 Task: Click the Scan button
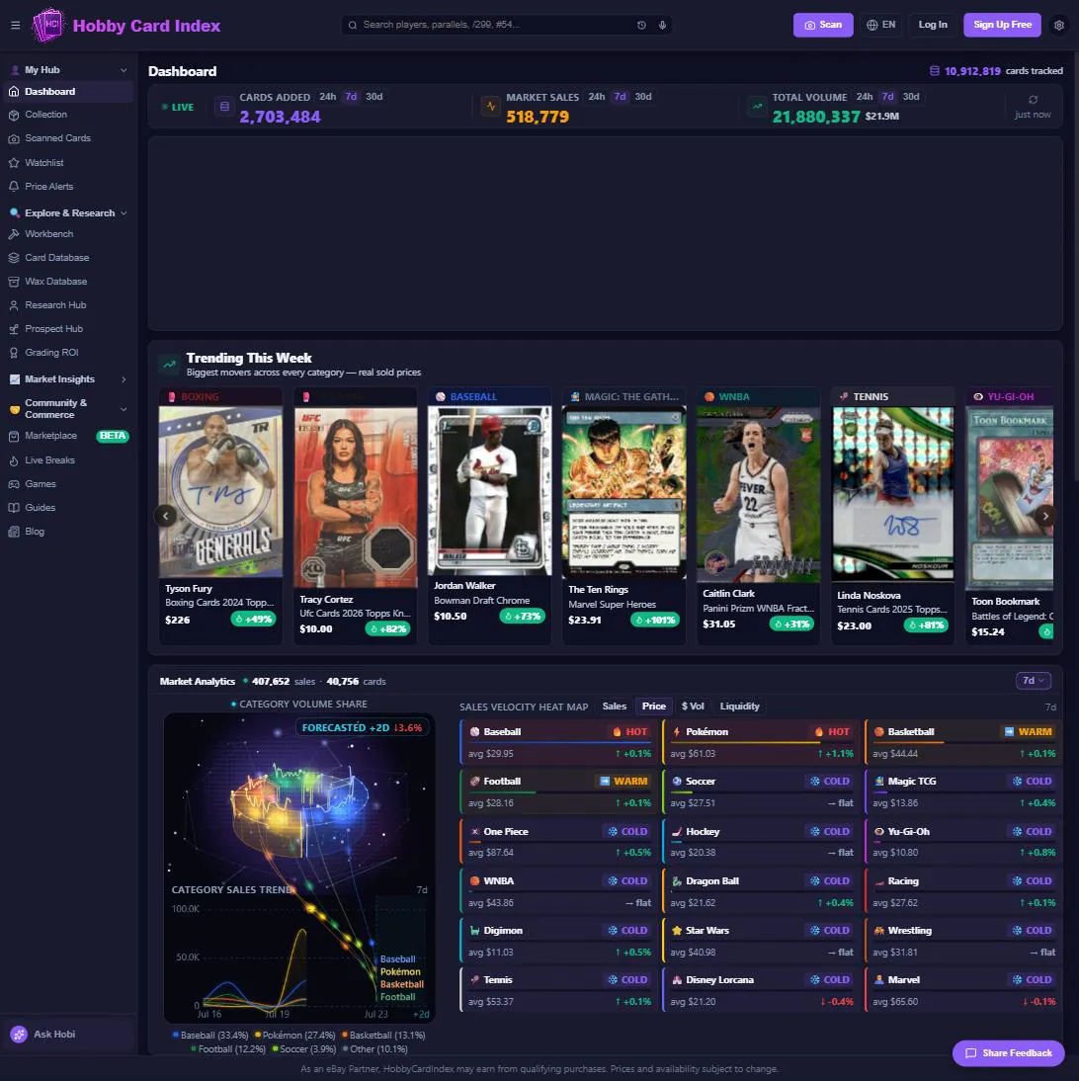[x=822, y=25]
